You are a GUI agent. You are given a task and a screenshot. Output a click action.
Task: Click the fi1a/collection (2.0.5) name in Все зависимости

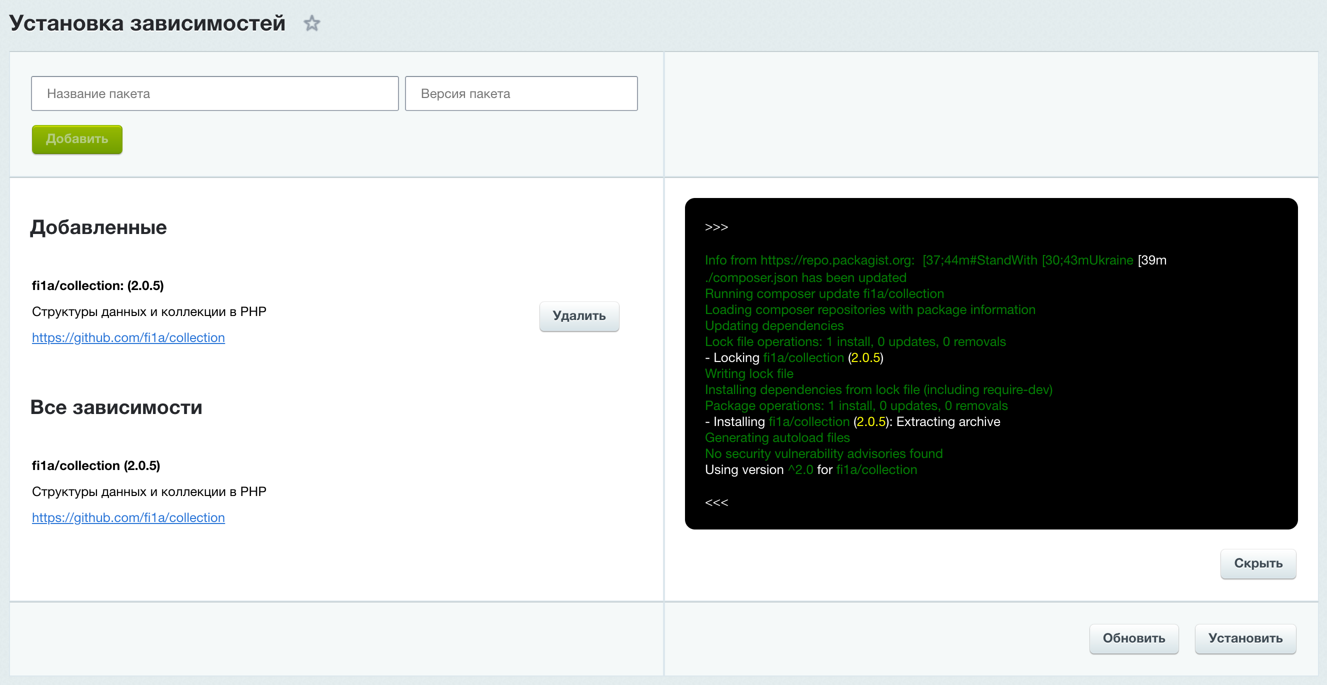click(96, 465)
